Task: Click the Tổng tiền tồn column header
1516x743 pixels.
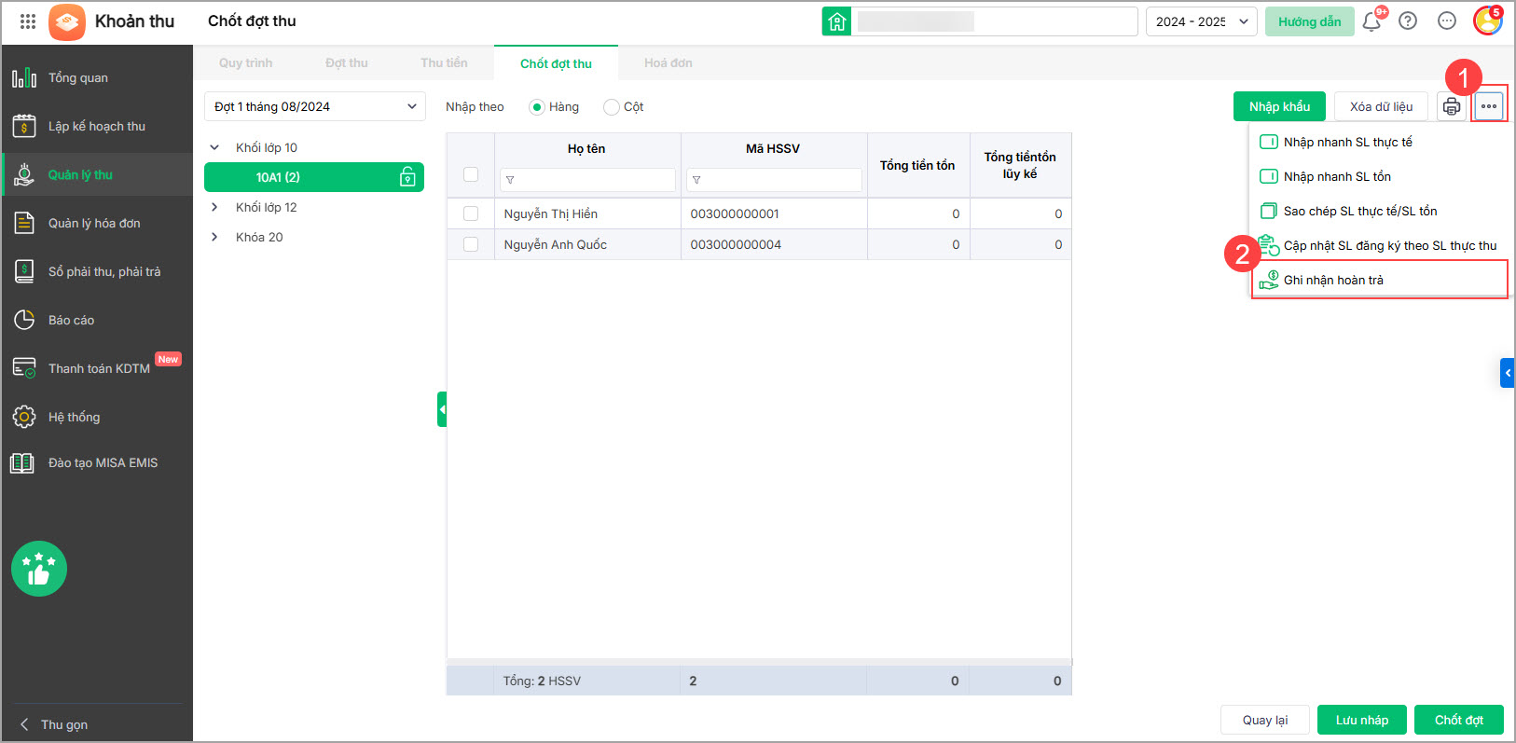Action: [x=917, y=165]
